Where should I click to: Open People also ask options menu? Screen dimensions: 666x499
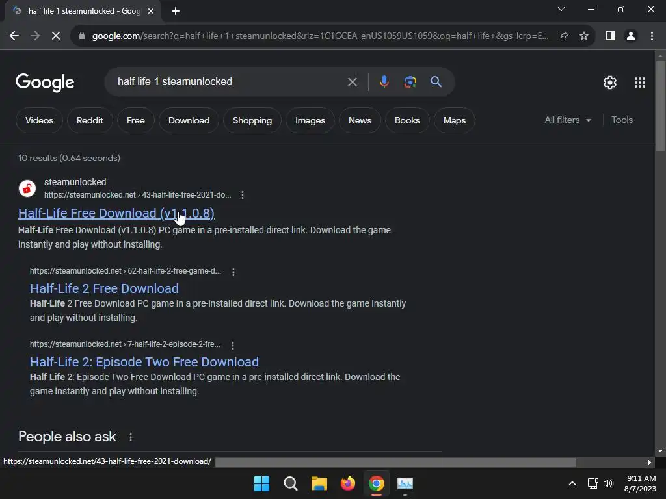[x=130, y=437]
